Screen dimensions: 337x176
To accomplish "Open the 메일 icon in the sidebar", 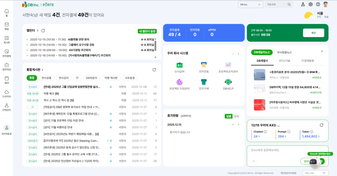I will pos(7,26).
